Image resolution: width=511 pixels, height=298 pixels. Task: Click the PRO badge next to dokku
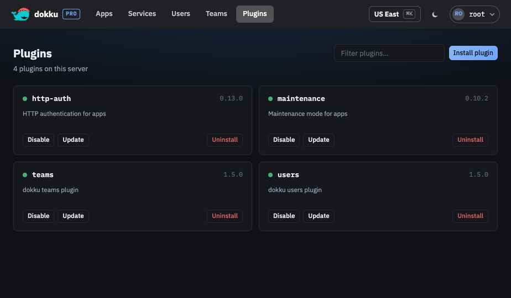coord(71,14)
